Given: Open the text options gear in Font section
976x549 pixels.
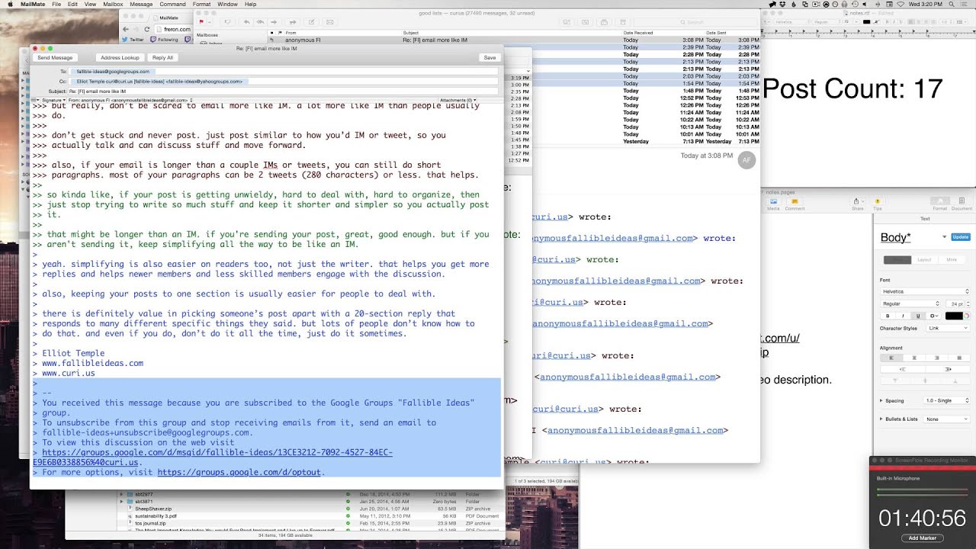Looking at the screenshot, I should click(933, 316).
